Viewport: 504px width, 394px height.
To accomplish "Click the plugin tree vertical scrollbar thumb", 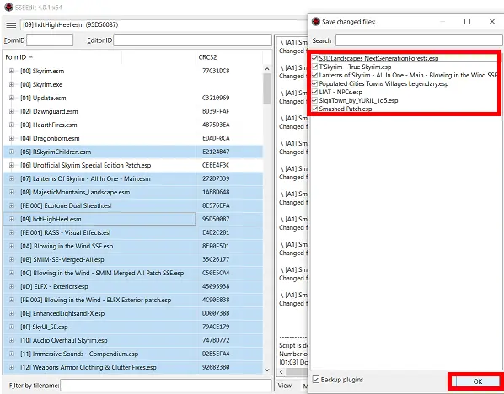I will point(267,88).
